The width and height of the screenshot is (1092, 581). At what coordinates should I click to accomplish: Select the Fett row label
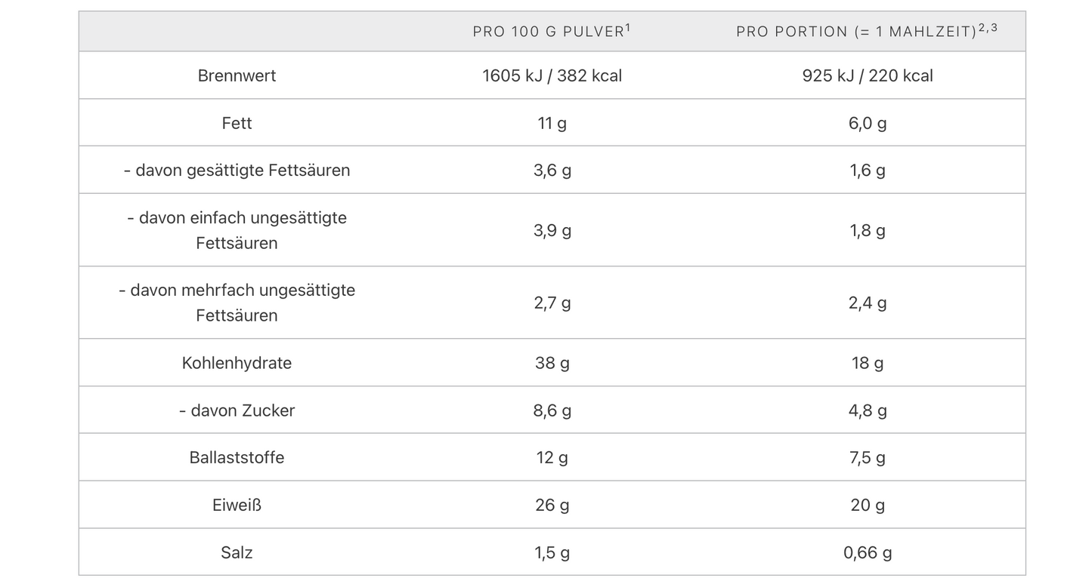coord(237,123)
